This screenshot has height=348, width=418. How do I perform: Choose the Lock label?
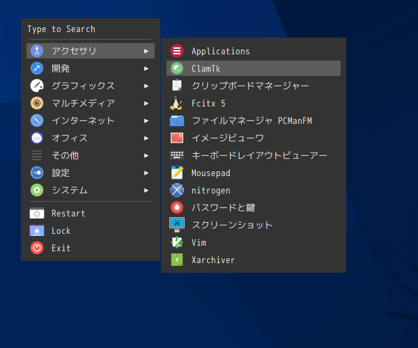pyautogui.click(x=61, y=230)
